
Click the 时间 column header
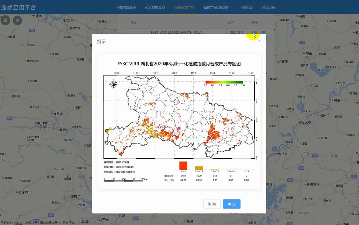[x=231, y=23]
